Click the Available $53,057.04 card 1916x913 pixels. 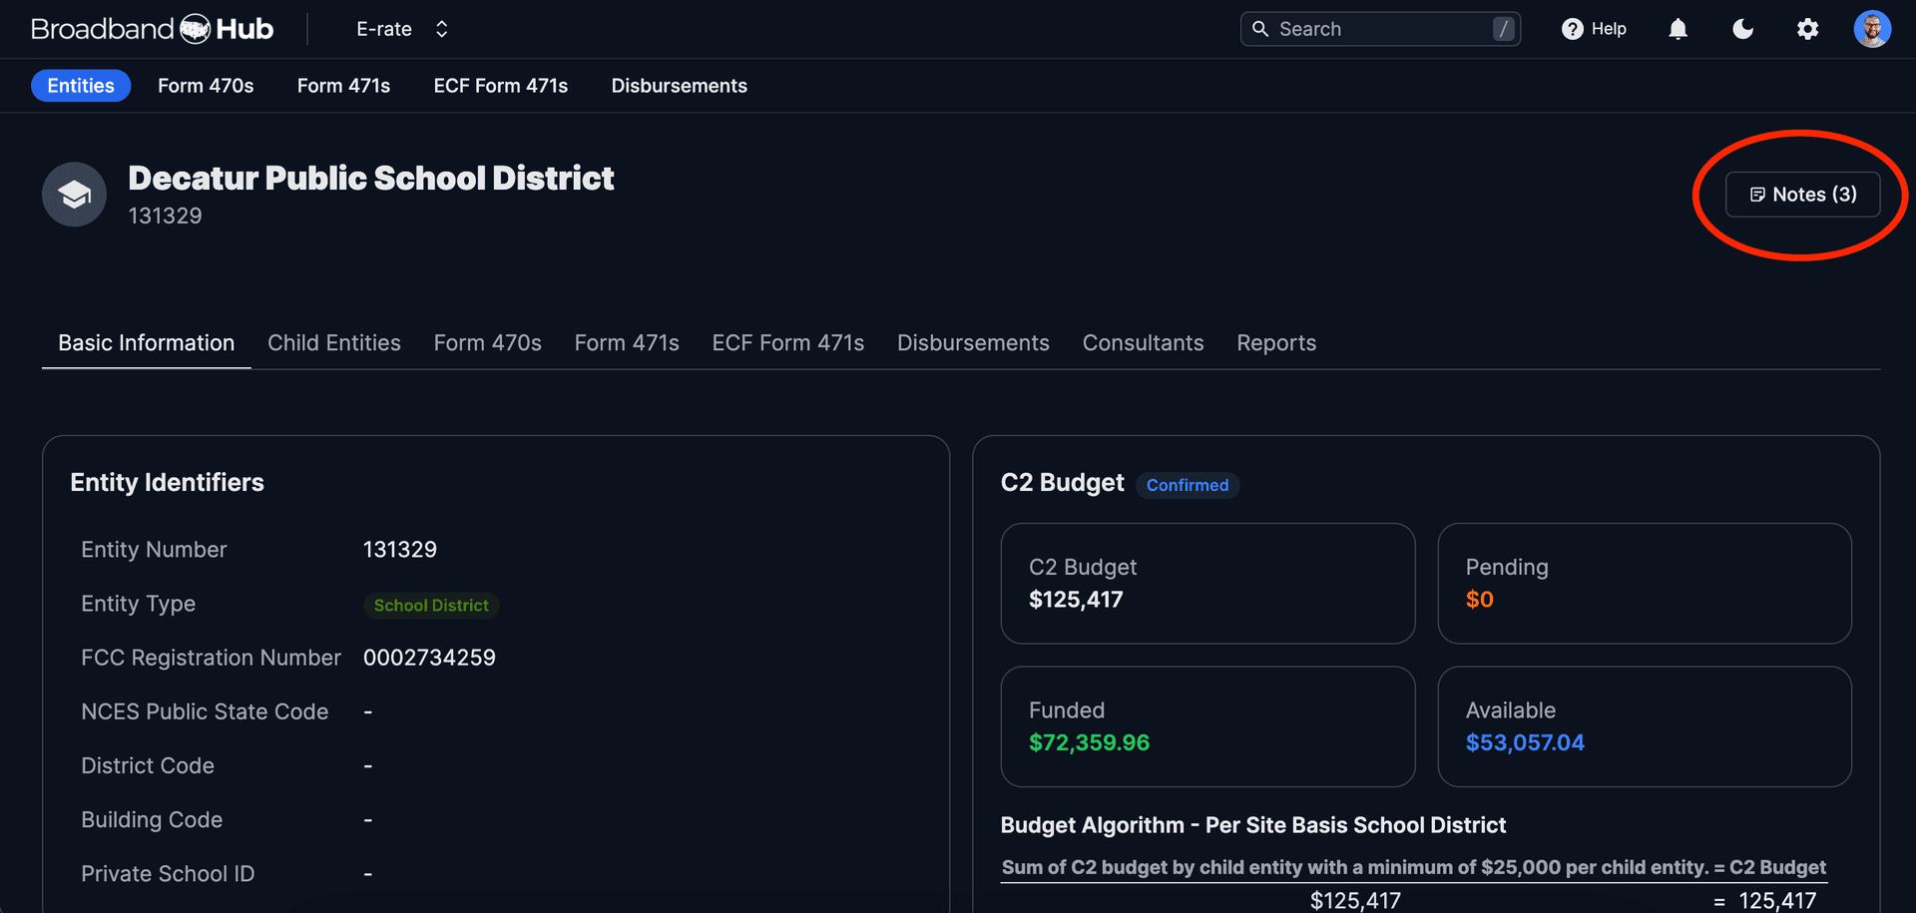[1644, 726]
